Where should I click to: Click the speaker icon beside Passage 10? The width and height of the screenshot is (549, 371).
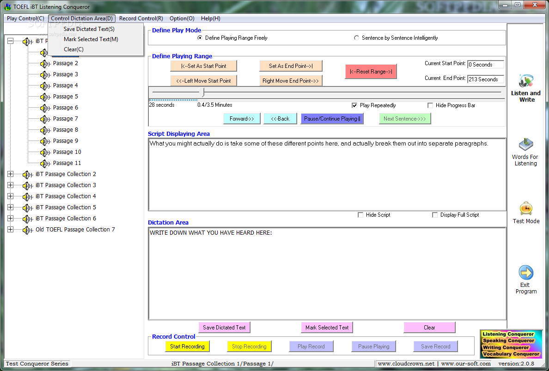pyautogui.click(x=45, y=152)
